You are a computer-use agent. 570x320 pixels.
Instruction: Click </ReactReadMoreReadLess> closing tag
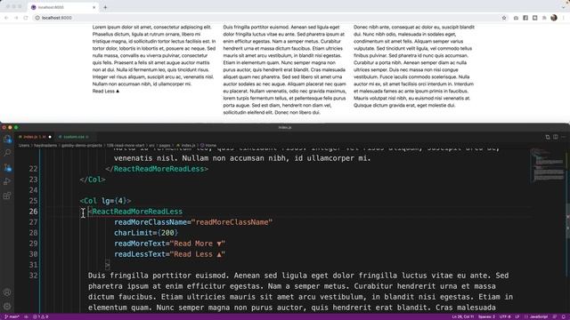click(157, 169)
